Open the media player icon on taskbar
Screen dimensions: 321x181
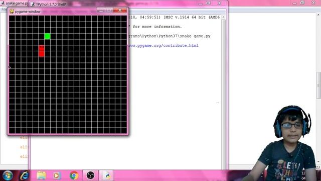pyautogui.click(x=57, y=175)
